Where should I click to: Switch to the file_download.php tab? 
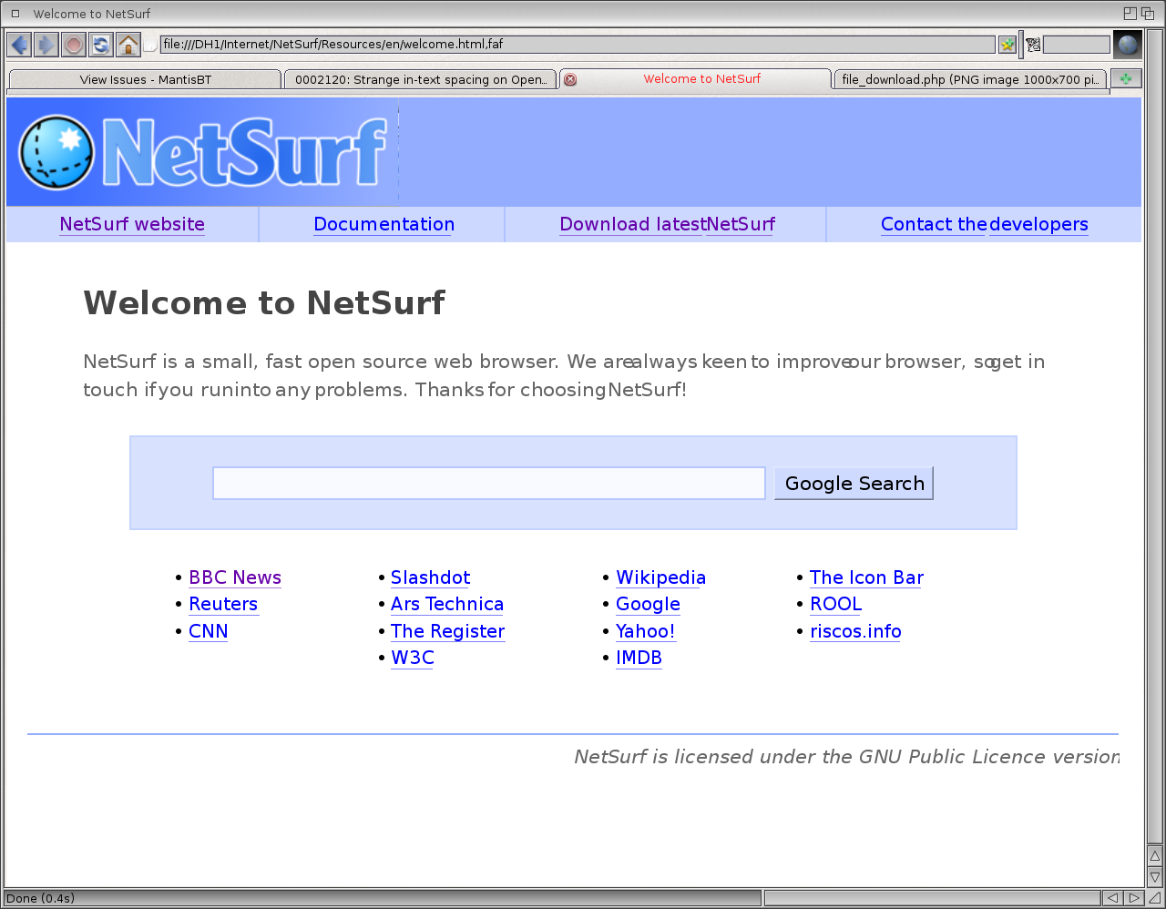(x=969, y=80)
